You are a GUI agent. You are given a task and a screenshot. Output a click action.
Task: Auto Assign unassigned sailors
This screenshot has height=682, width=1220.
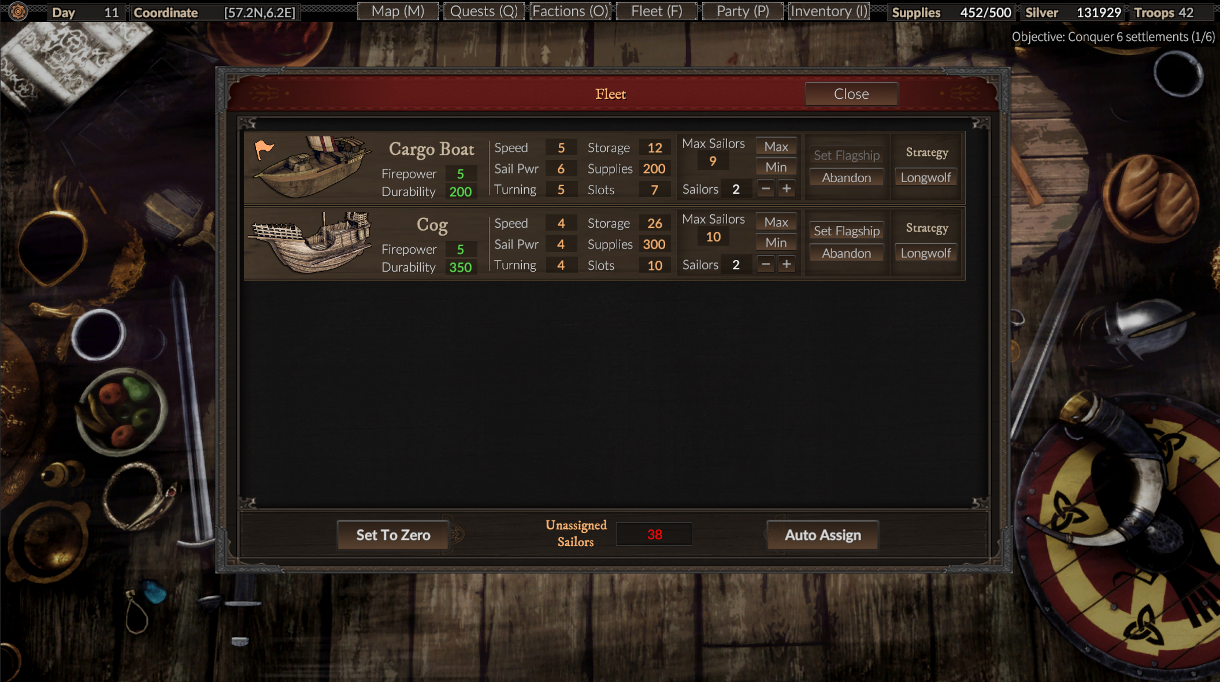(x=822, y=535)
